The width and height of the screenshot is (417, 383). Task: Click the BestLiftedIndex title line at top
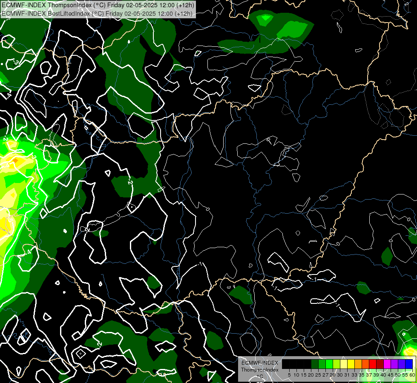click(97, 14)
